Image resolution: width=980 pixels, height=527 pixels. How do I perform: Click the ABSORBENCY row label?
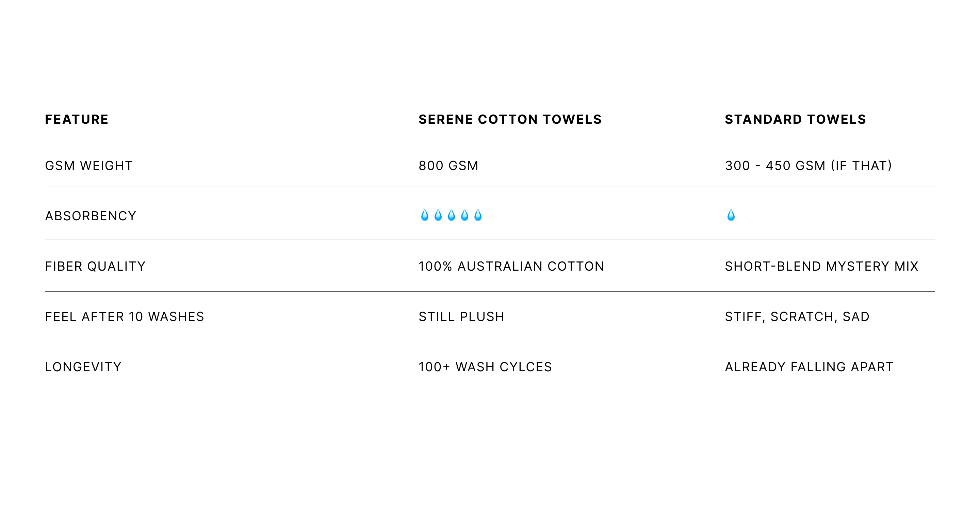coord(91,216)
